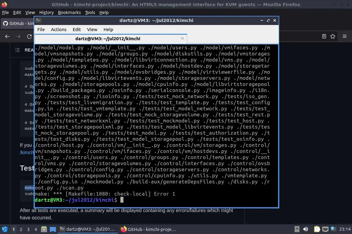This screenshot has height=234, width=352.
Task: Open the Firefox History menu
Action: [46, 12]
